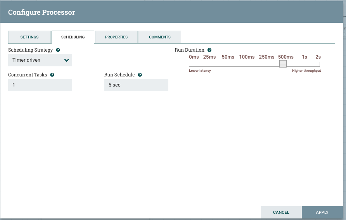Click the Higher throughput label
This screenshot has width=346, height=220.
coord(306,71)
